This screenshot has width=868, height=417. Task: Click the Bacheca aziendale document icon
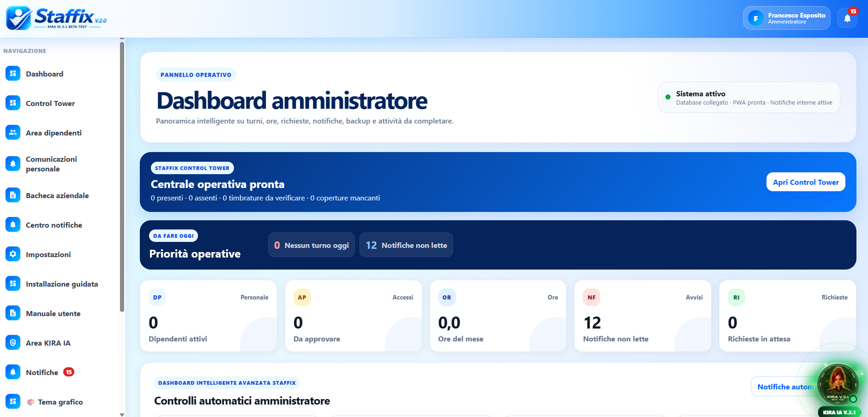click(x=13, y=195)
